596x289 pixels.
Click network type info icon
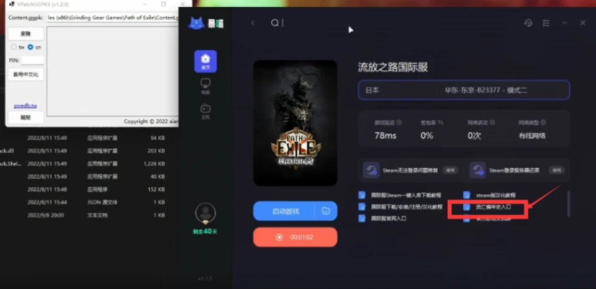[x=543, y=123]
